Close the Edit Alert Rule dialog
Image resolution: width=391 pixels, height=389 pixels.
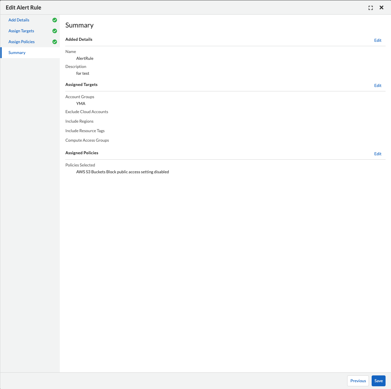pyautogui.click(x=381, y=7)
